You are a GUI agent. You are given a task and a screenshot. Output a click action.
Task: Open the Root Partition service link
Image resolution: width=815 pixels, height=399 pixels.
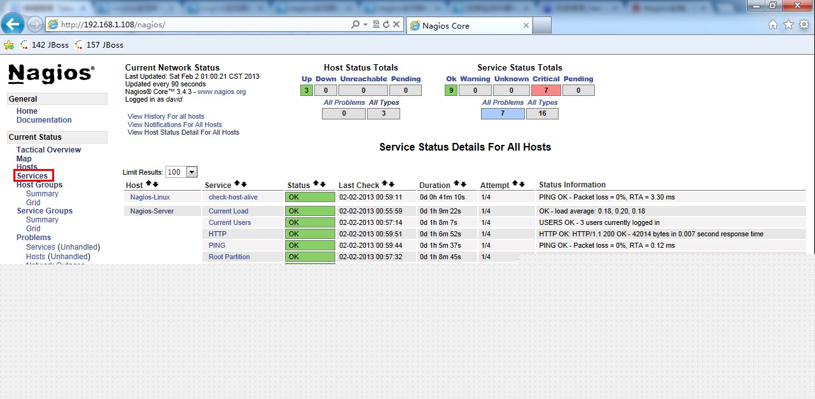point(229,257)
